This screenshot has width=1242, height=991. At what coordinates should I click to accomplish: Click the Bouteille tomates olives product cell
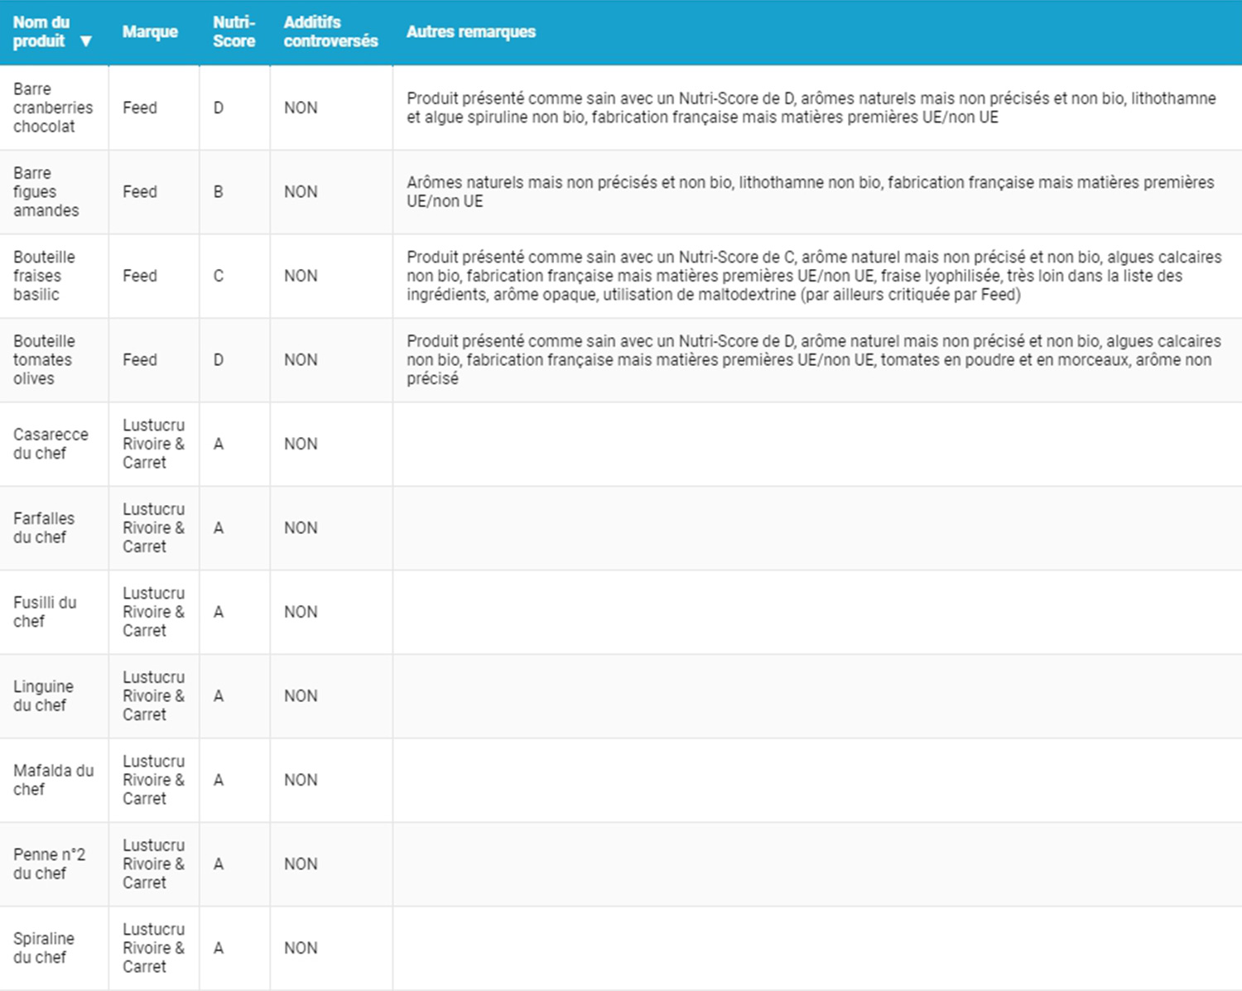44,359
